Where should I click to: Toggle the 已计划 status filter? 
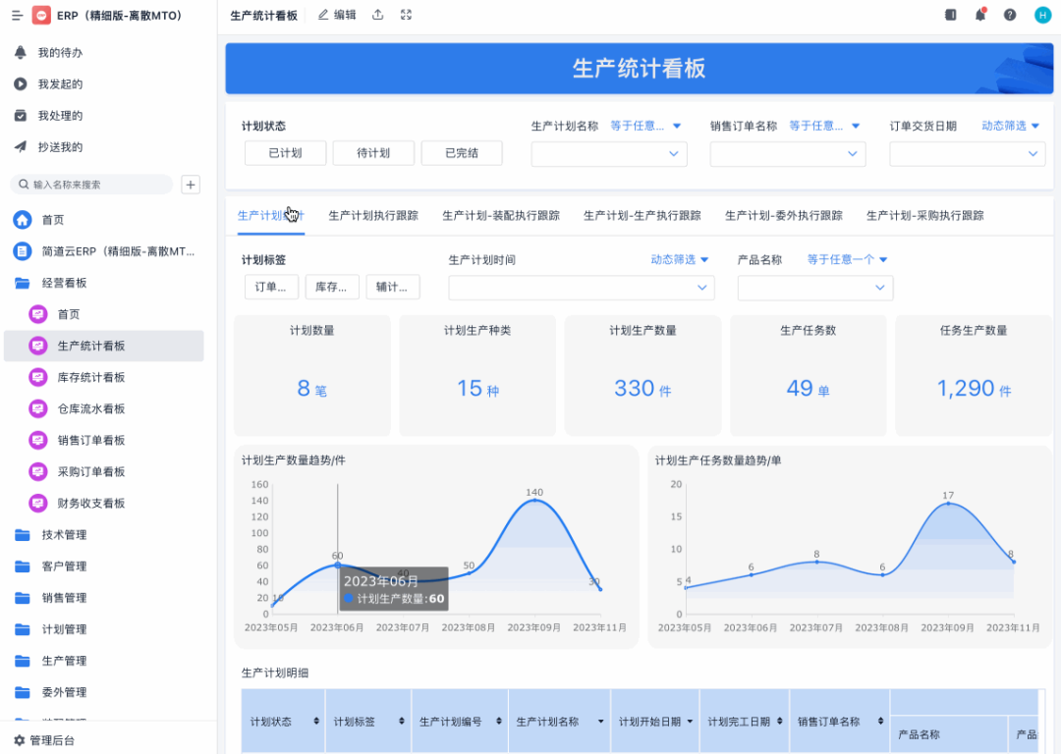286,153
